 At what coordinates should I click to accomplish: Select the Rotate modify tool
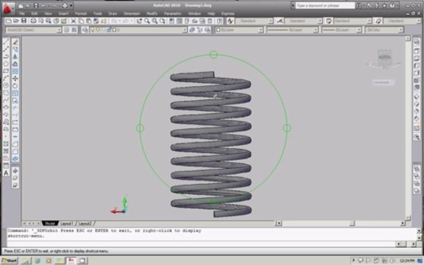(x=15, y=85)
